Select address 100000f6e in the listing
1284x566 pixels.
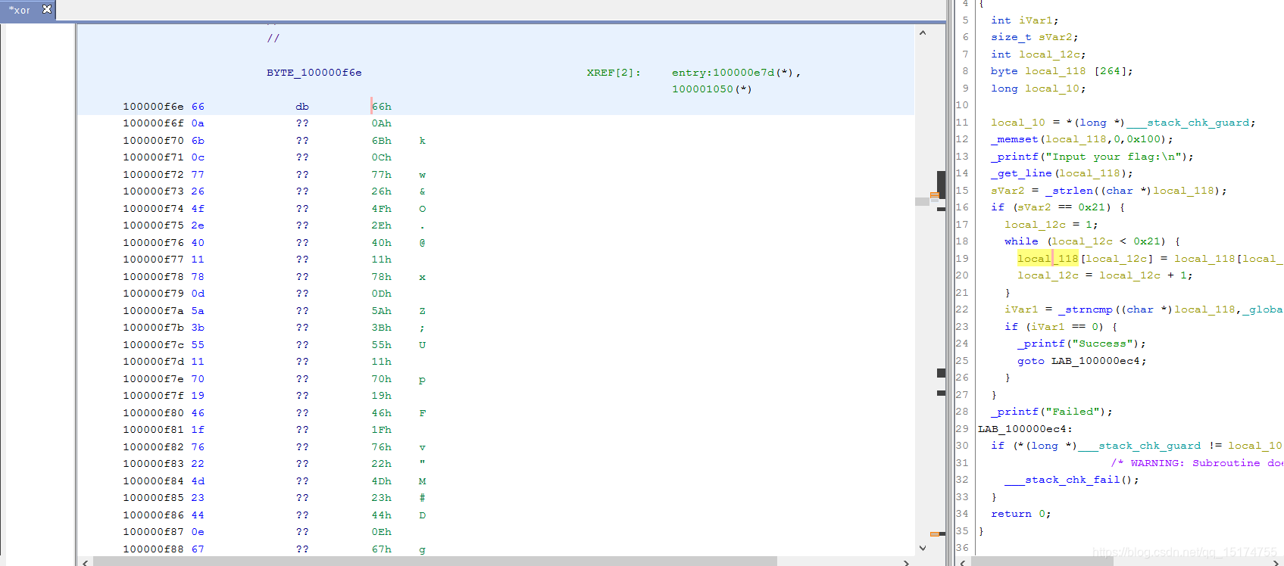[x=153, y=107]
